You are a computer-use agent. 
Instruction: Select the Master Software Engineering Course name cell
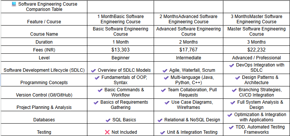(x=256, y=32)
